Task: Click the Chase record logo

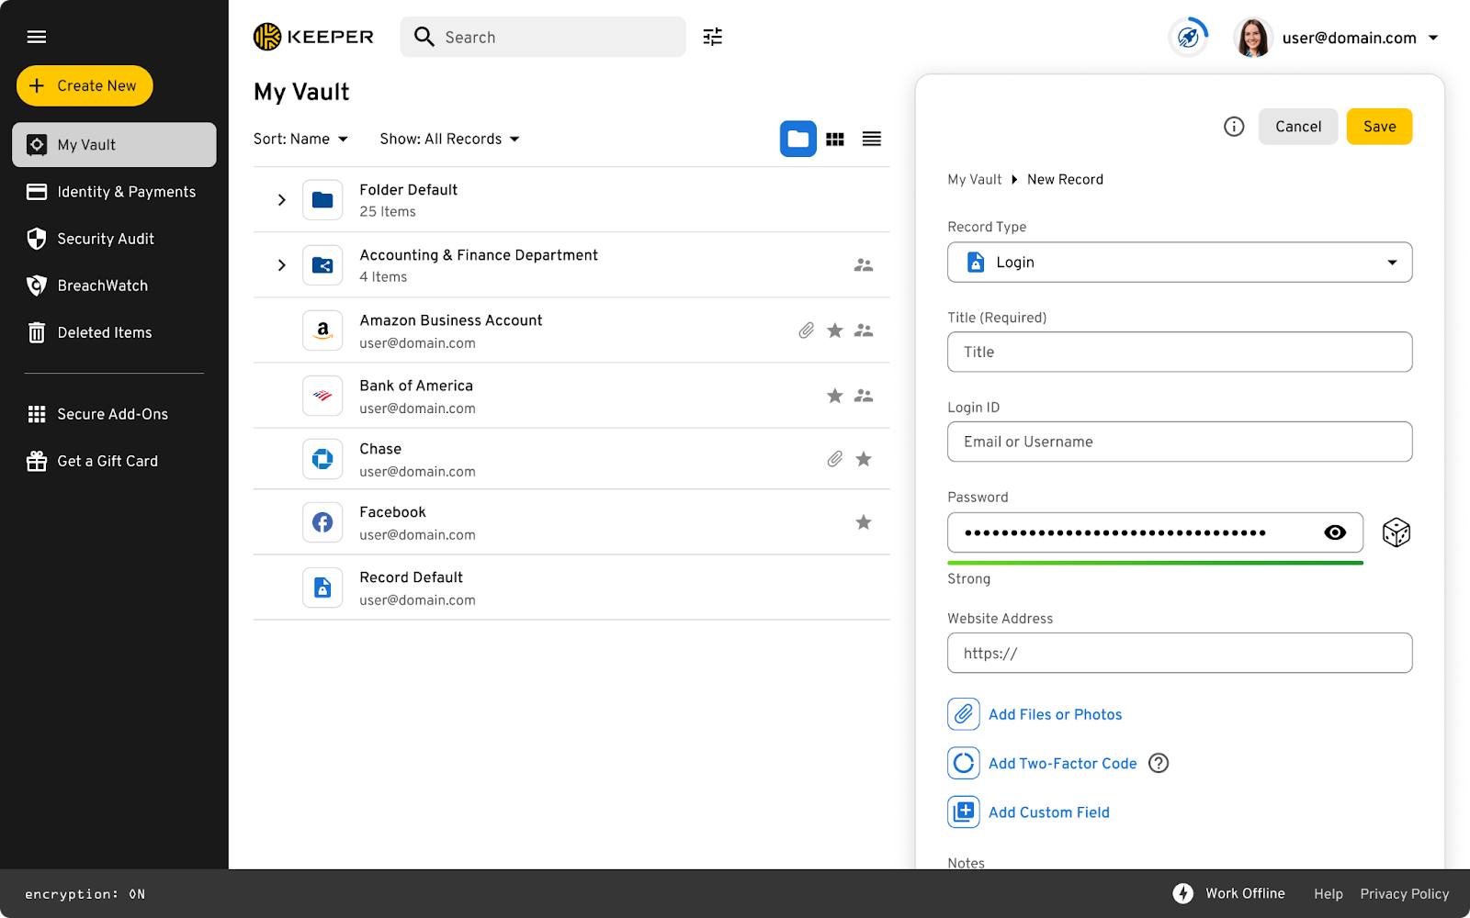Action: (x=322, y=459)
